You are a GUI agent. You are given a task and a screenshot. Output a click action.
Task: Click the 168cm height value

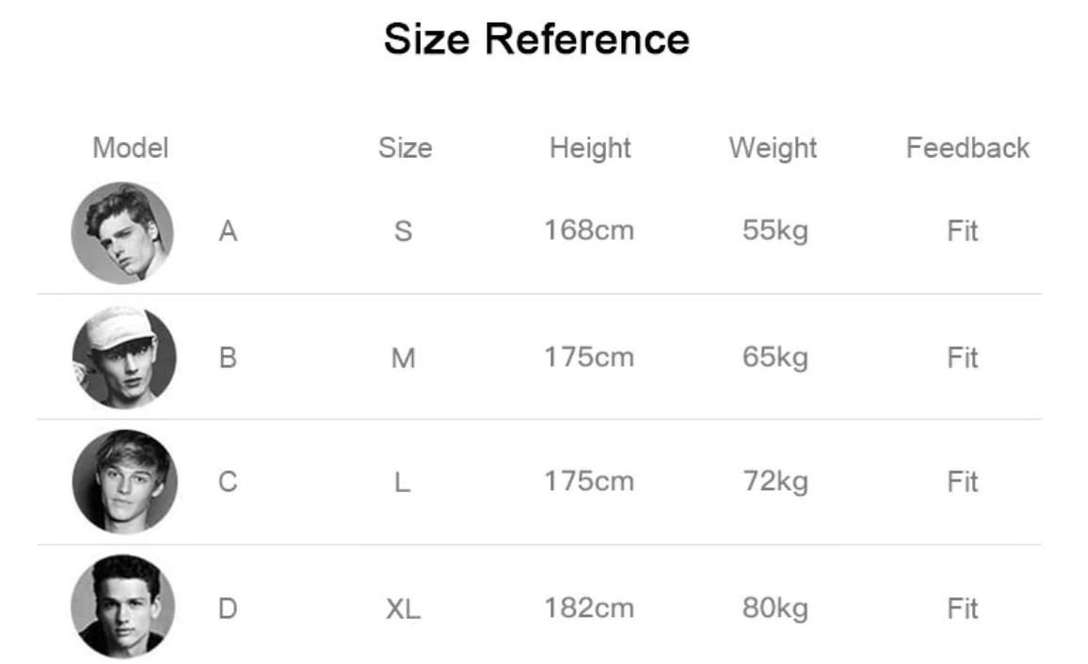589,230
